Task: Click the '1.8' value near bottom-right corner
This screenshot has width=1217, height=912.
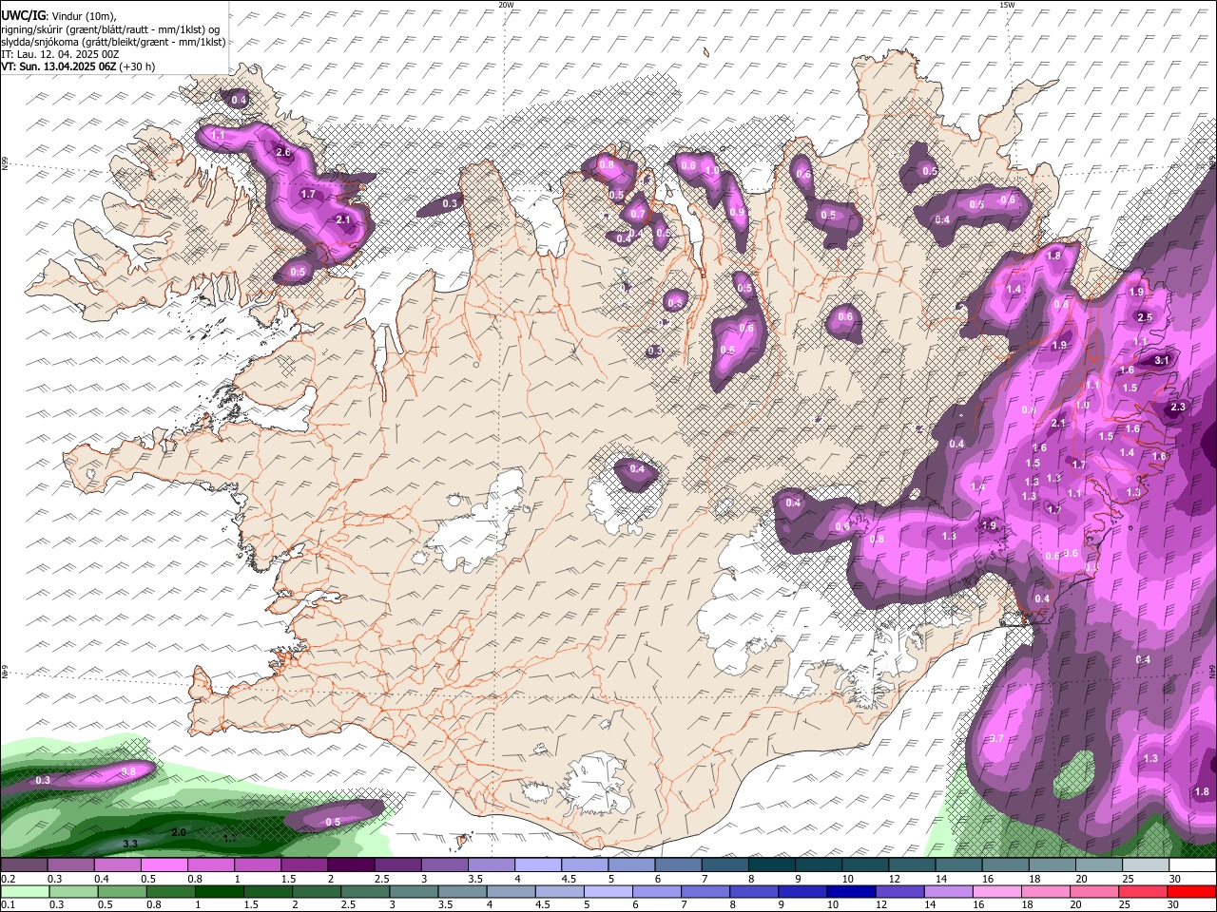Action: tap(1202, 791)
